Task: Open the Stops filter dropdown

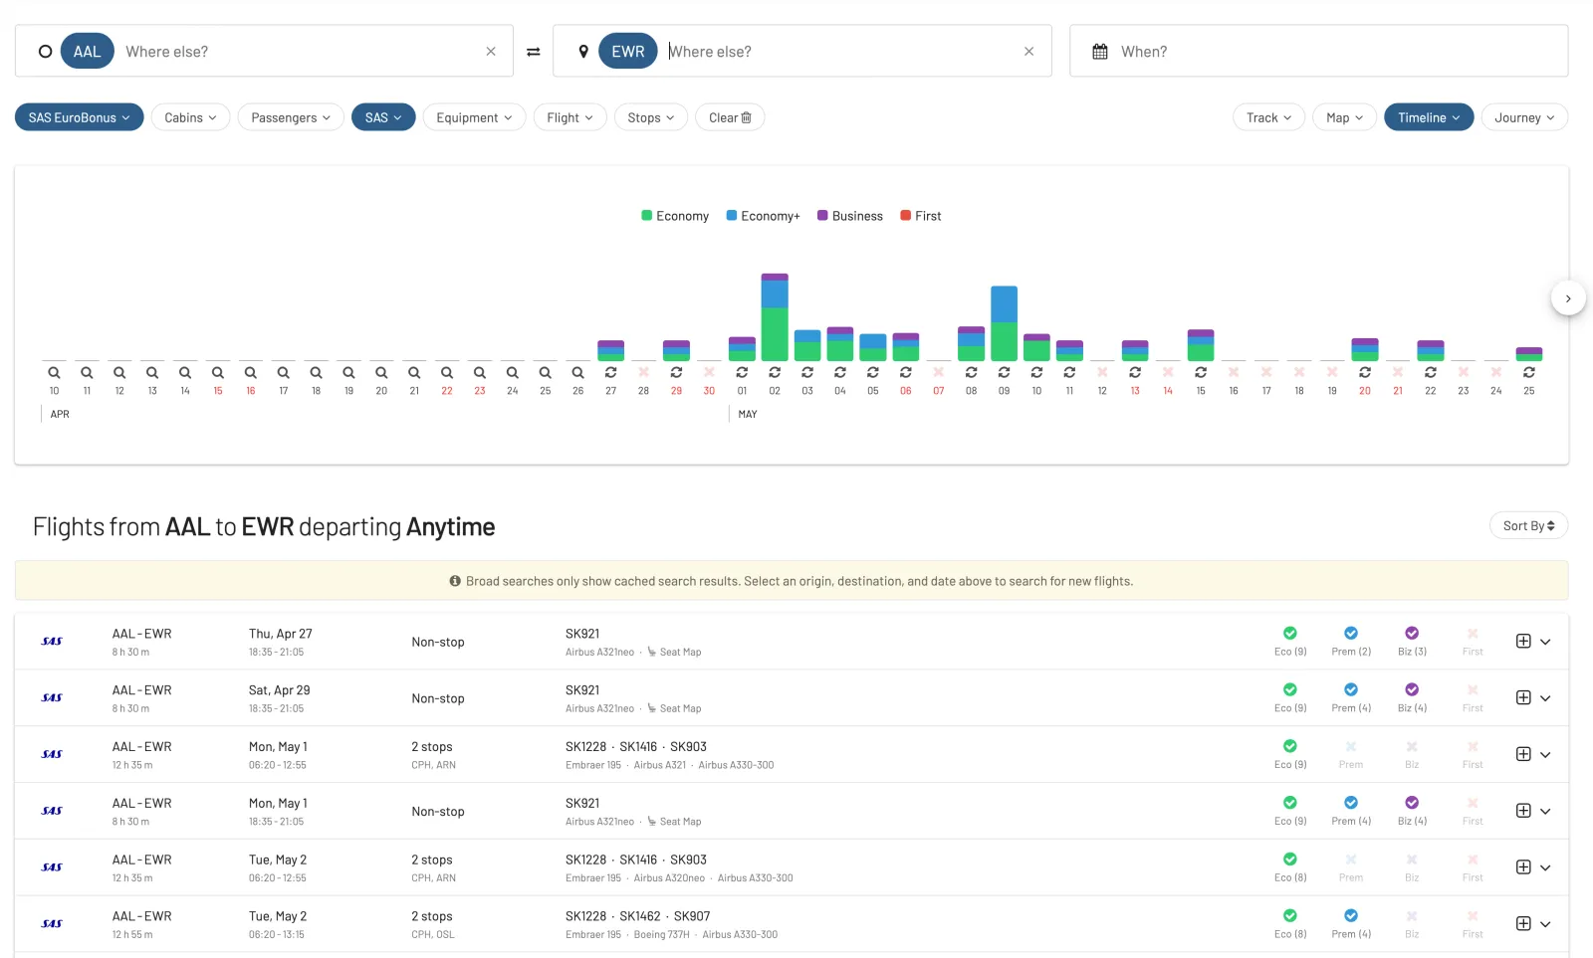Action: pyautogui.click(x=651, y=117)
